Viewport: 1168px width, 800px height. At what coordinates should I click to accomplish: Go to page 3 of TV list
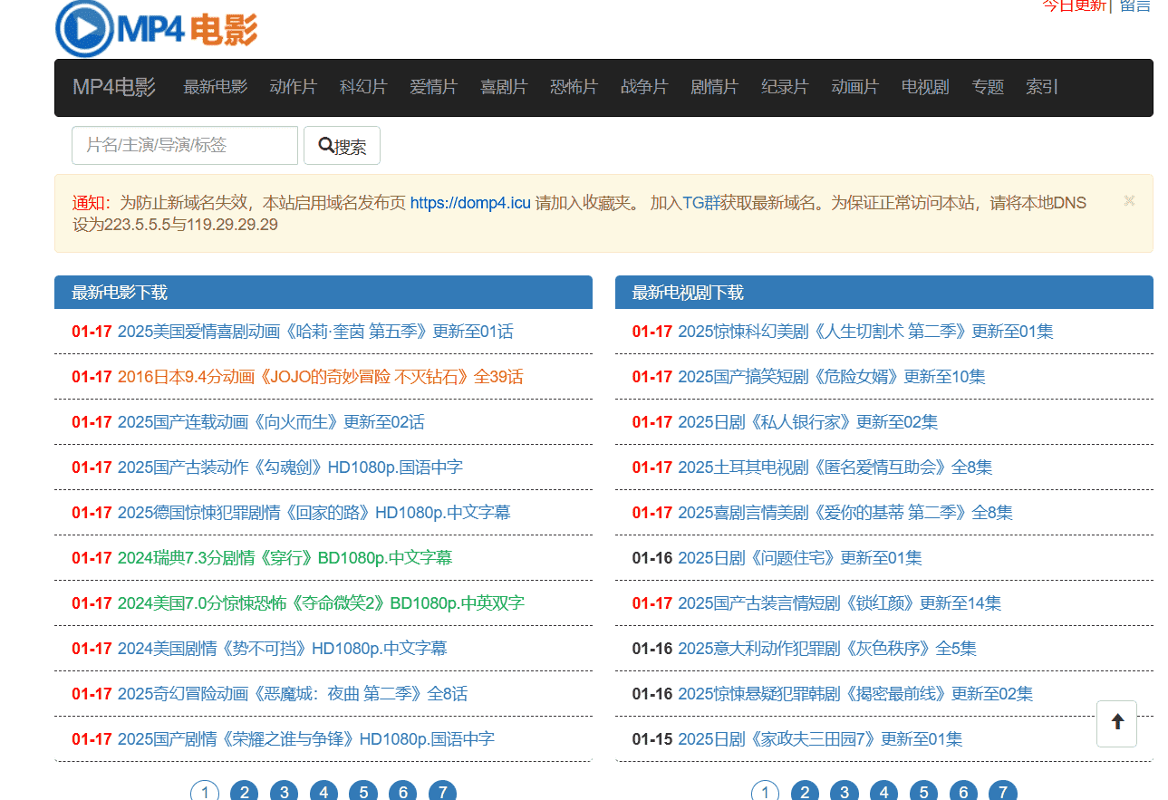(845, 793)
